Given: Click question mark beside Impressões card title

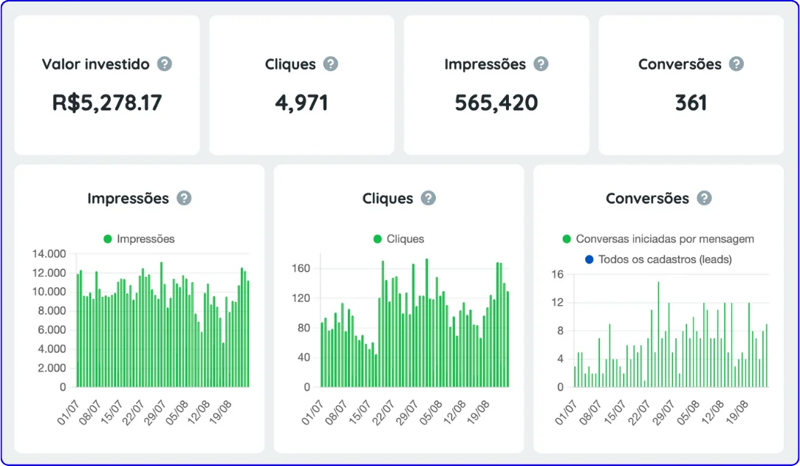Looking at the screenshot, I should (x=541, y=64).
